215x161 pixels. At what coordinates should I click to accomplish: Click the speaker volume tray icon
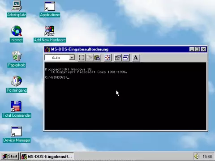tap(197, 157)
